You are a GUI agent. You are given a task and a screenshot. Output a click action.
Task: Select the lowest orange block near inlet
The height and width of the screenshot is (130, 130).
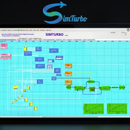coord(68,82)
